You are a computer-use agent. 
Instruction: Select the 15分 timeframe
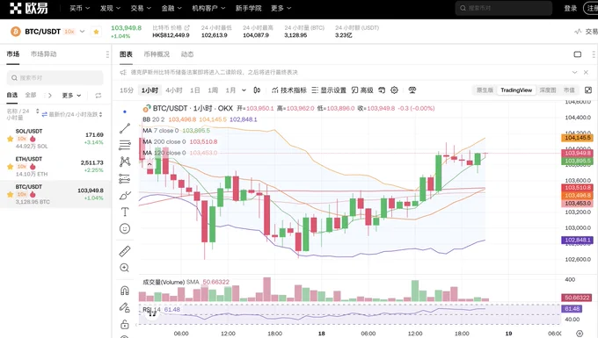[x=127, y=90]
